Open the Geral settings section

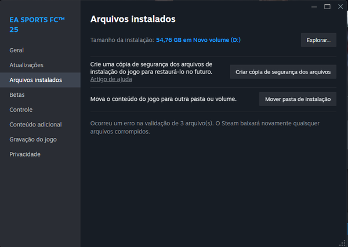pyautogui.click(x=40, y=50)
